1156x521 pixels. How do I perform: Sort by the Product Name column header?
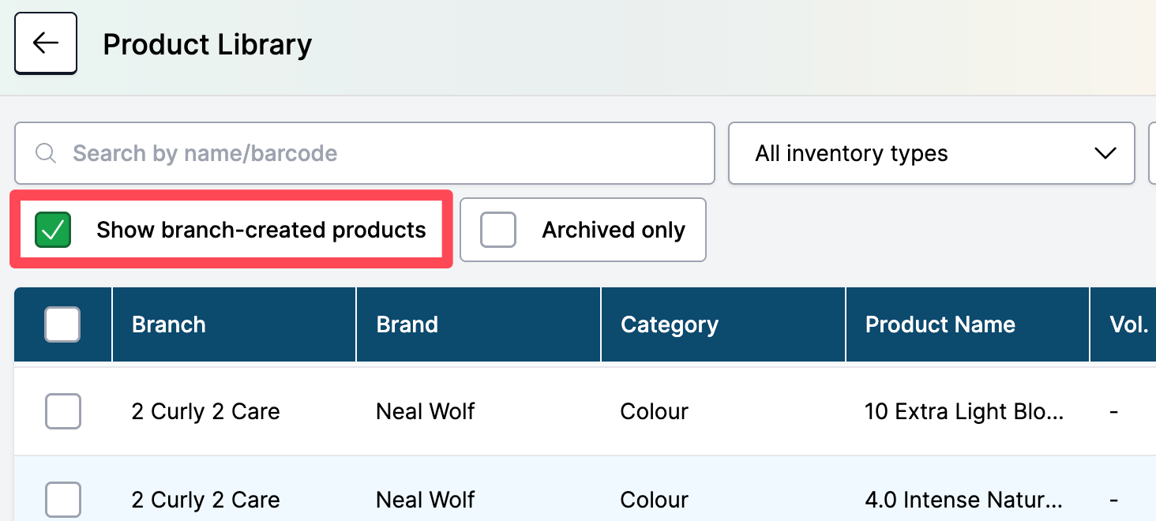pos(940,324)
